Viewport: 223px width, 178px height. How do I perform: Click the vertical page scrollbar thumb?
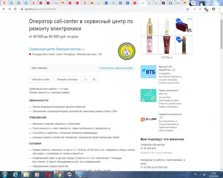(221, 34)
